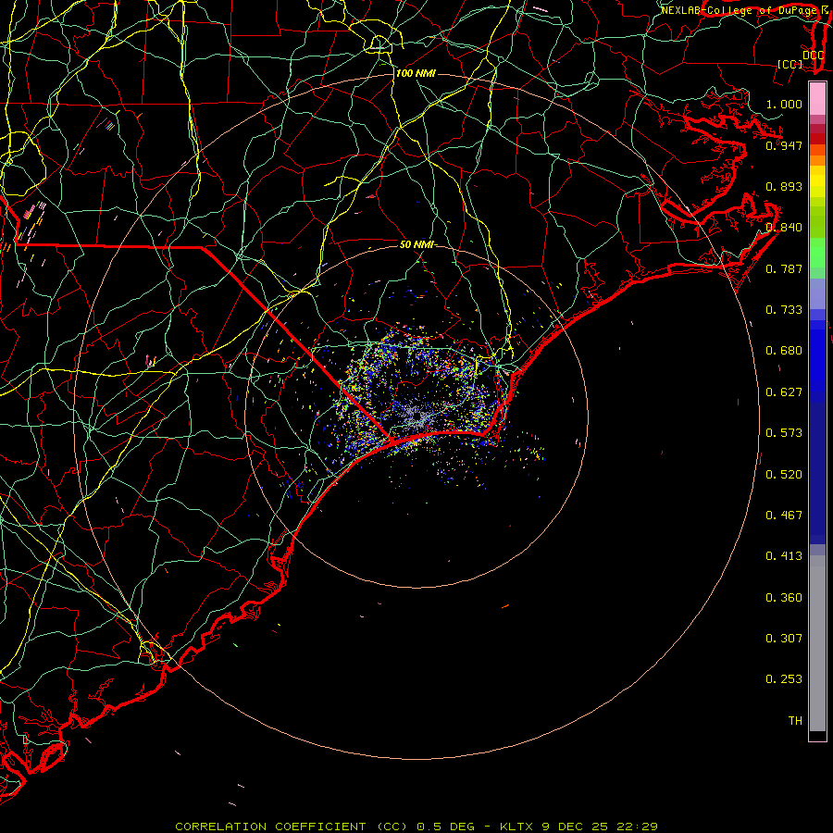The width and height of the screenshot is (833, 833).
Task: Click the 0.467 scale label
Action: pos(784,516)
